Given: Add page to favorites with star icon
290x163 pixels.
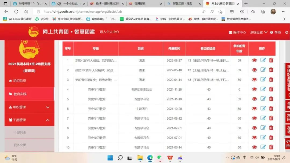Looking at the screenshot, I should click(220, 12).
